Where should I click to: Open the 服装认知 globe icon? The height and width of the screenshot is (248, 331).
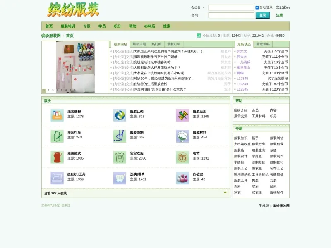pyautogui.click(x=120, y=115)
